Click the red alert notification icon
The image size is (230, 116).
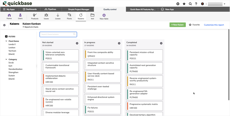[202, 4]
